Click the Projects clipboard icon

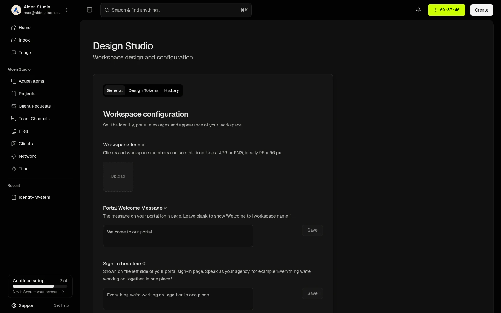14,94
